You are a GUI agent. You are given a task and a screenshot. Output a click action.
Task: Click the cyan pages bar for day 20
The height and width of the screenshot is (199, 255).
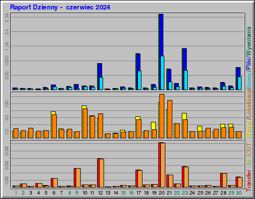click(x=162, y=73)
